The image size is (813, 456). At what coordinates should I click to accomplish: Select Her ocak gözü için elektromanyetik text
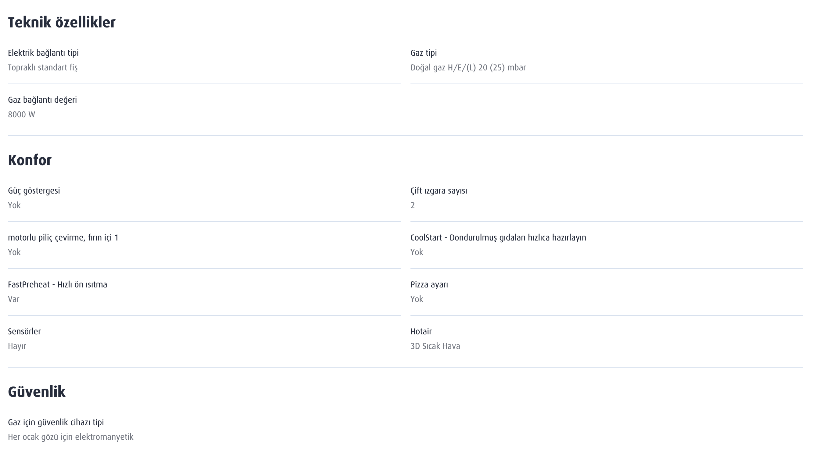[71, 437]
